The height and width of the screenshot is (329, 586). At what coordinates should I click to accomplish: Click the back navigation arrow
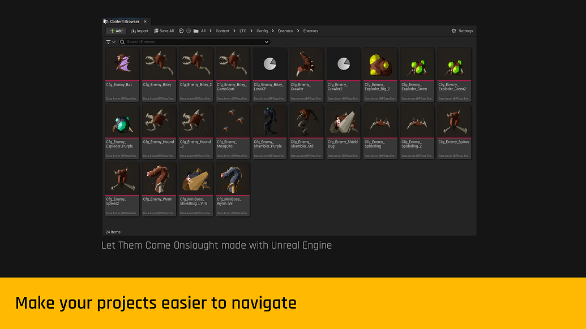click(181, 31)
